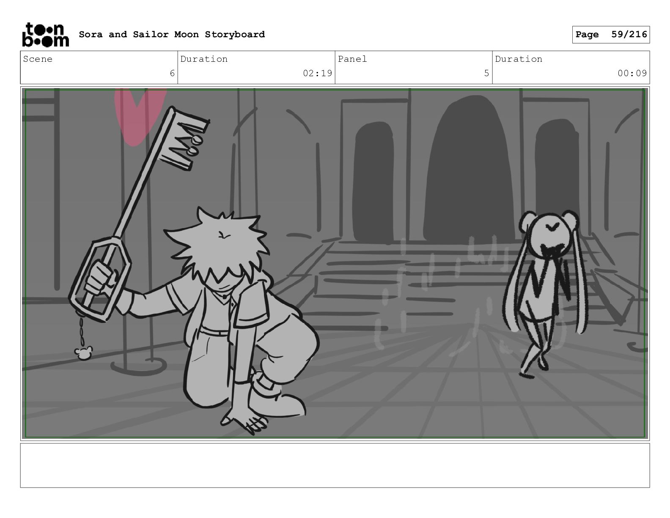Click the scene number 6
670x518 pixels.
(x=172, y=73)
